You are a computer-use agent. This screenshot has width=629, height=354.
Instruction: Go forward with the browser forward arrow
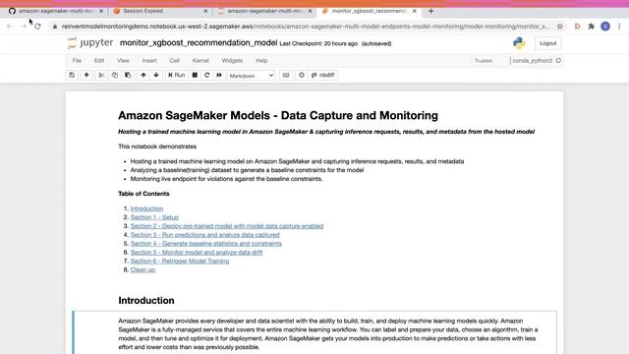(24, 27)
